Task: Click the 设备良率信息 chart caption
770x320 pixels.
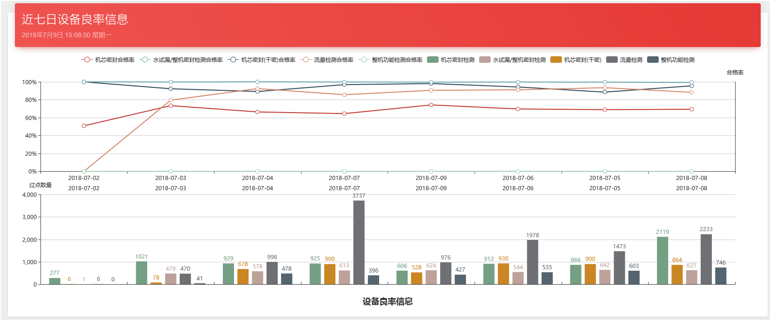Action: tap(388, 301)
